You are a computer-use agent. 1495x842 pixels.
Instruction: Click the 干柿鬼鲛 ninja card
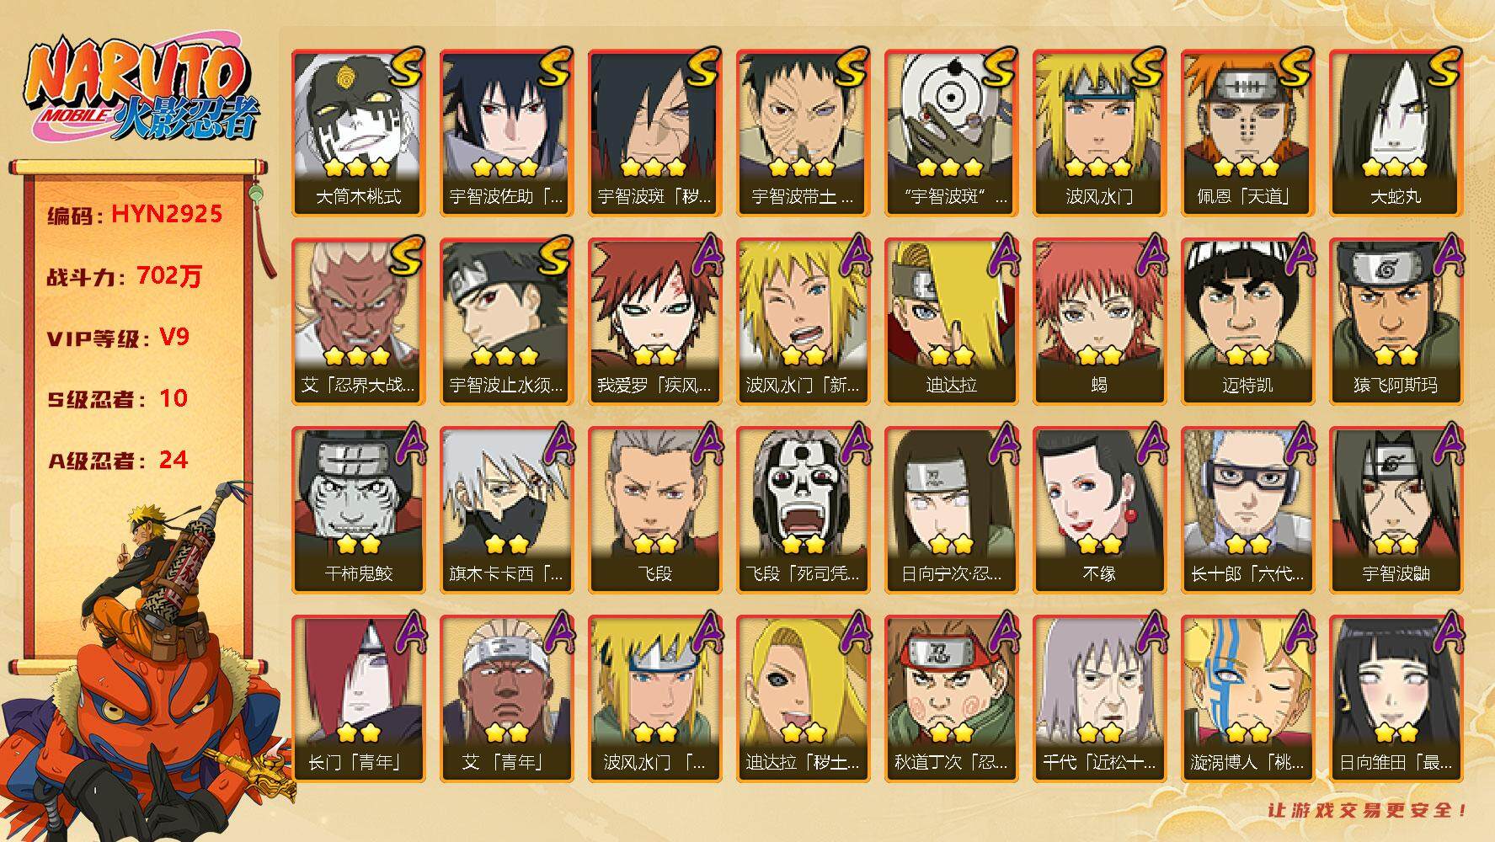point(358,510)
